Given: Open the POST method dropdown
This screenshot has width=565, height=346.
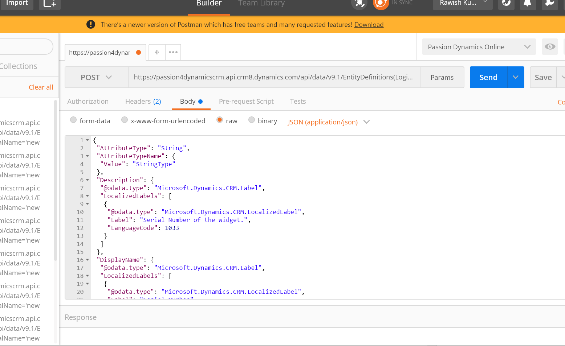Looking at the screenshot, I should (x=96, y=77).
